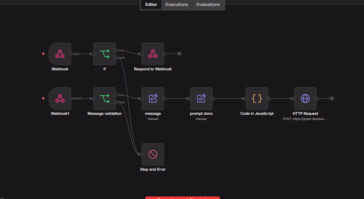Viewport: 364px width, 199px height.
Task: Select the message edit node
Action: [153, 98]
